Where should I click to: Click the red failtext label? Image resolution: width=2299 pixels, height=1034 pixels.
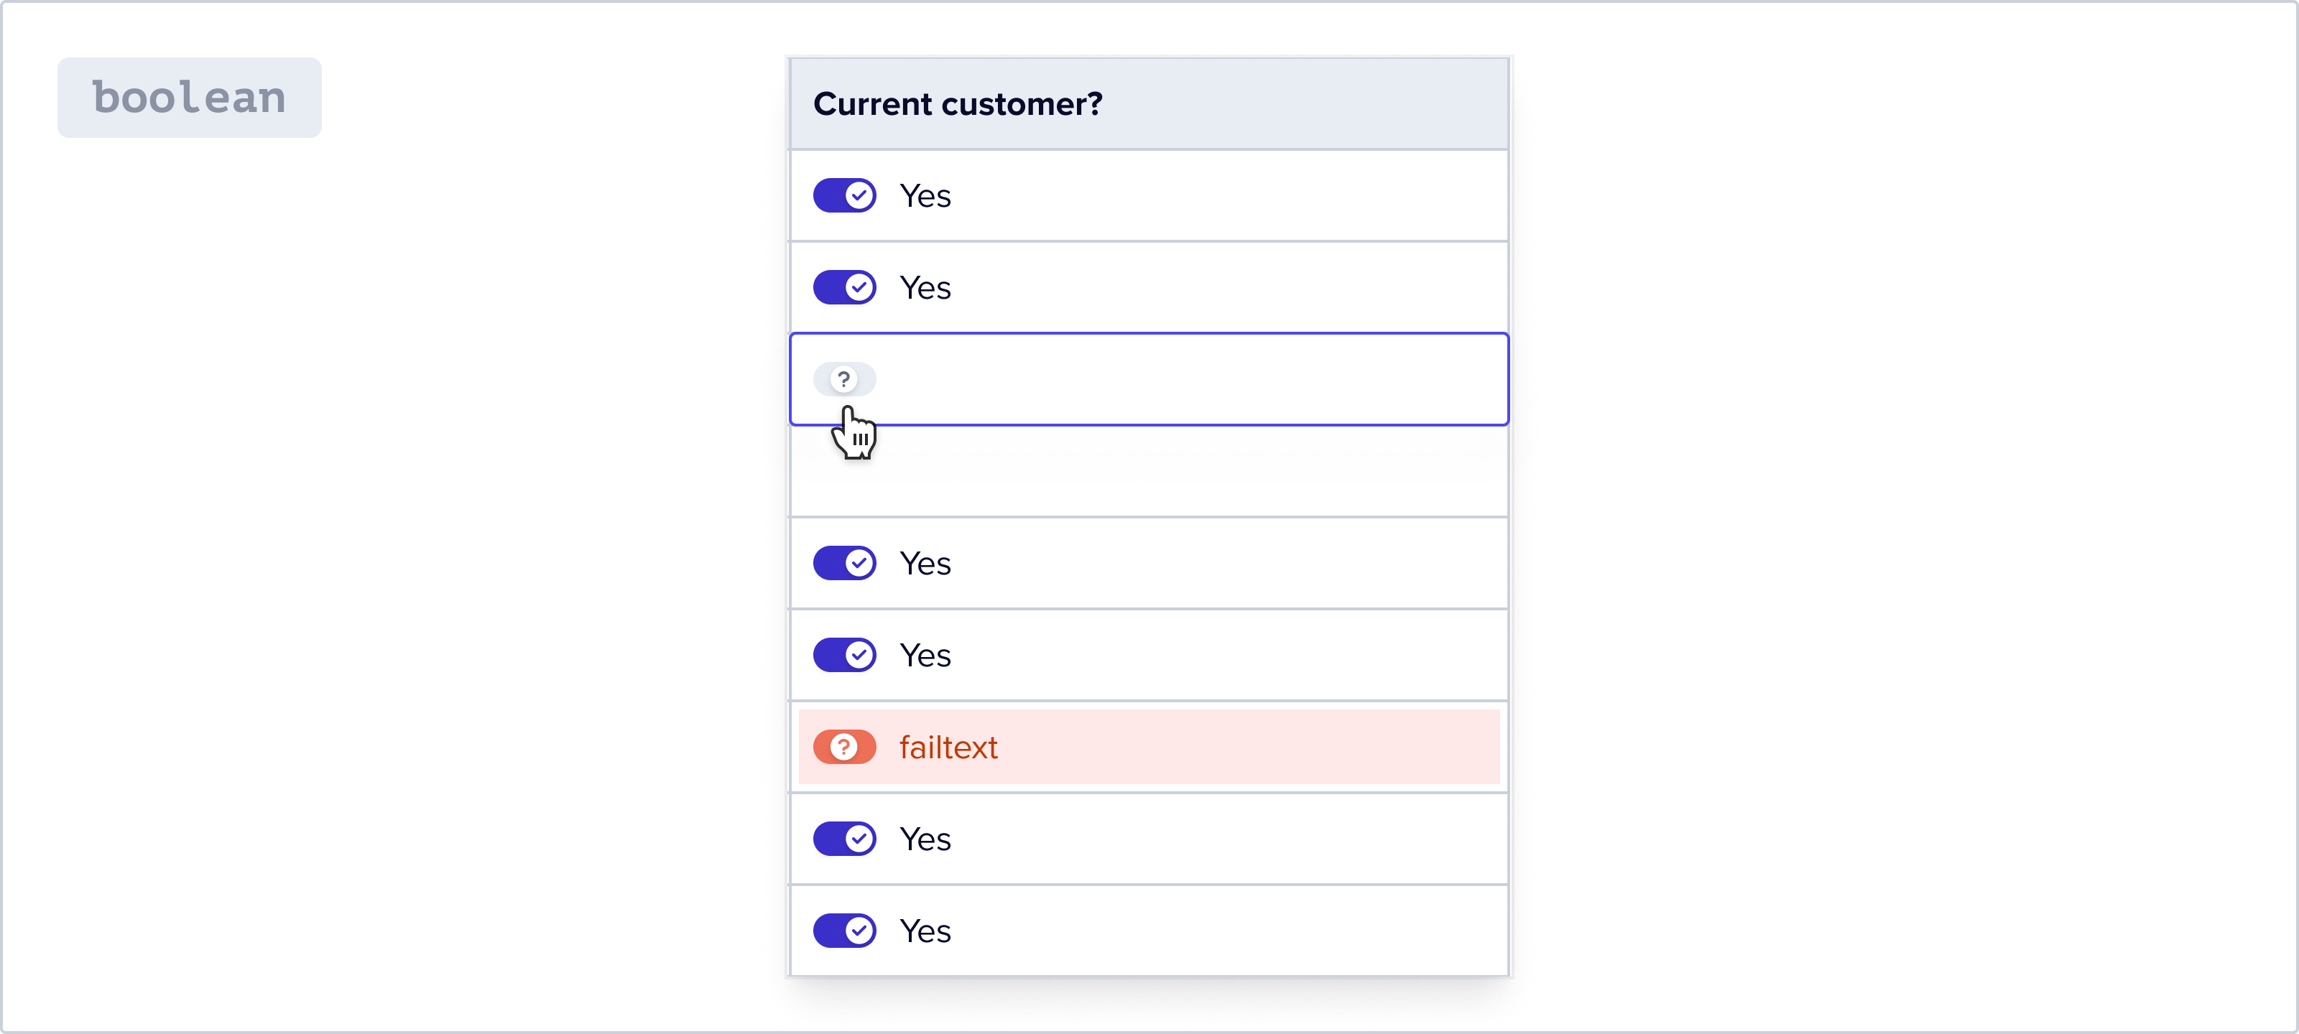pos(948,747)
